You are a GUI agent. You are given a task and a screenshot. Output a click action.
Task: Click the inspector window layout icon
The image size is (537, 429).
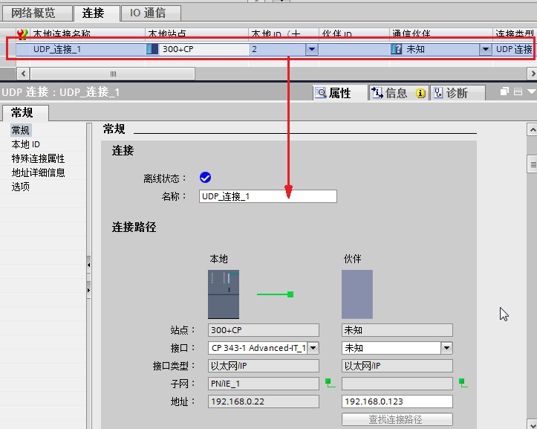coord(518,91)
